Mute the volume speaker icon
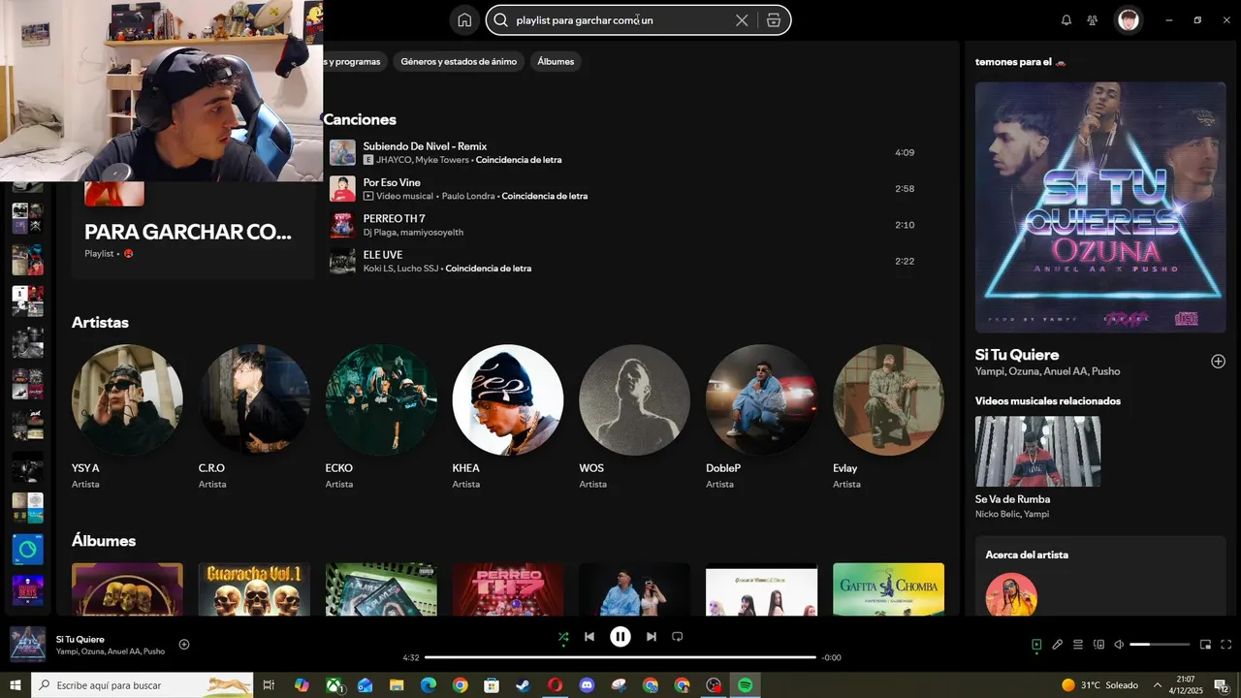The width and height of the screenshot is (1241, 698). point(1119,645)
